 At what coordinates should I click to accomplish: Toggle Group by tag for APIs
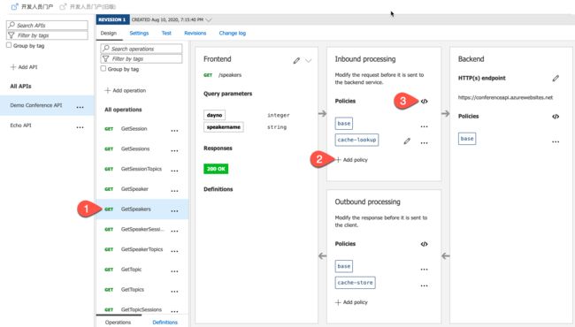coord(9,45)
